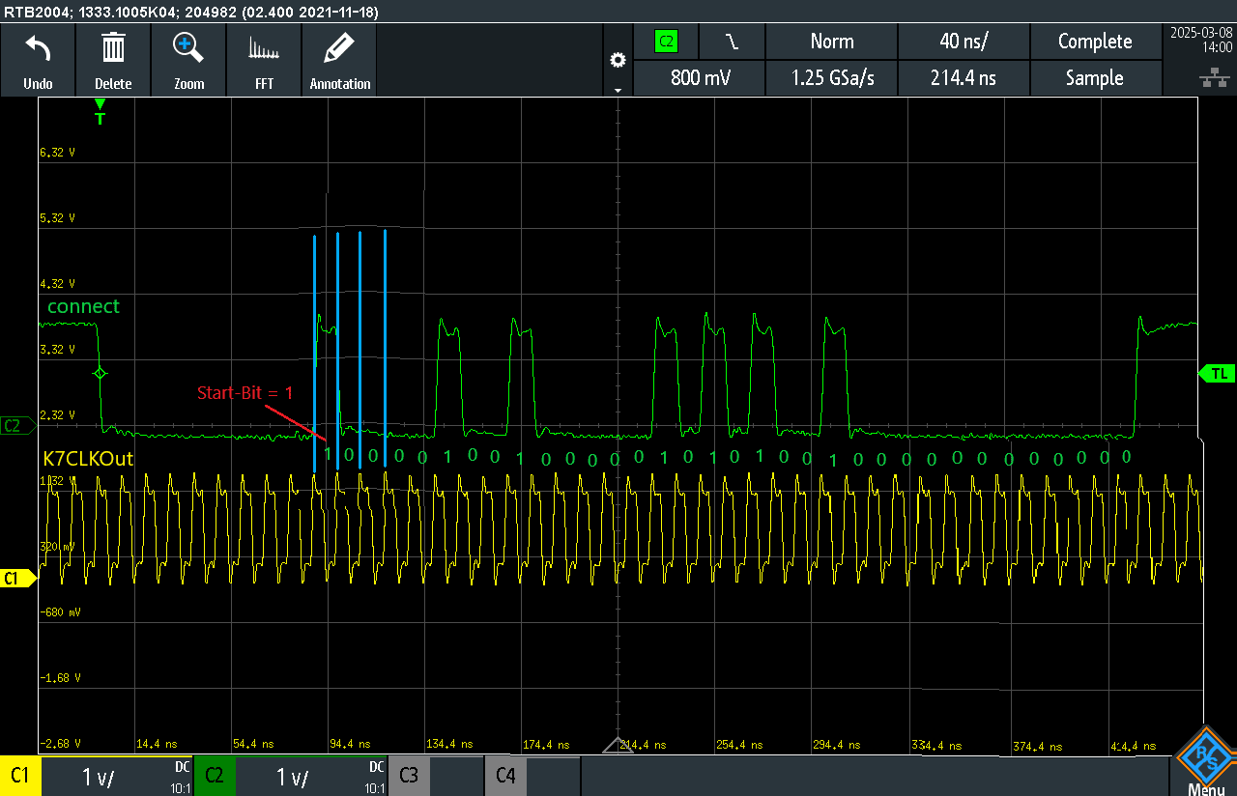Viewport: 1237px width, 796px height.
Task: Activate the Zoom magnifier tool
Action: 188,60
